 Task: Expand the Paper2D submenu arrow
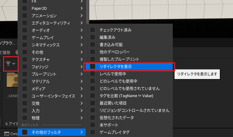[82, 8]
